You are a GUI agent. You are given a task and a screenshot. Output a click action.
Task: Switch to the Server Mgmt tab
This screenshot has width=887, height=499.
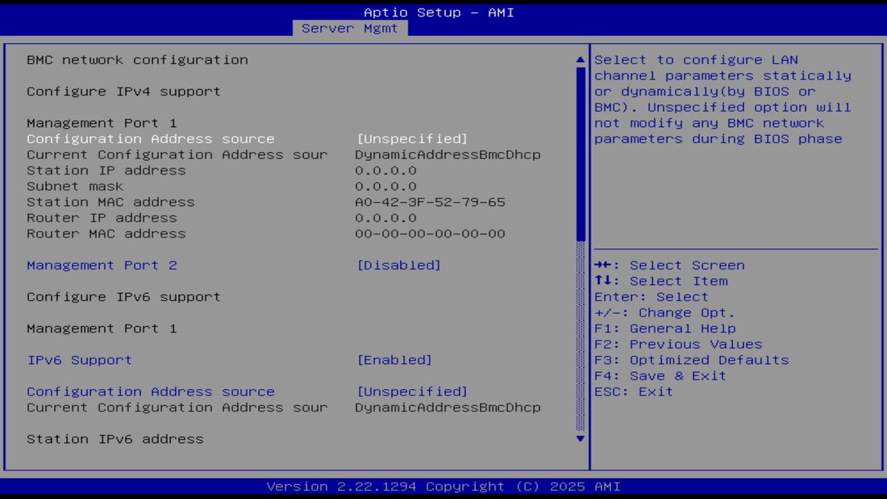point(350,28)
